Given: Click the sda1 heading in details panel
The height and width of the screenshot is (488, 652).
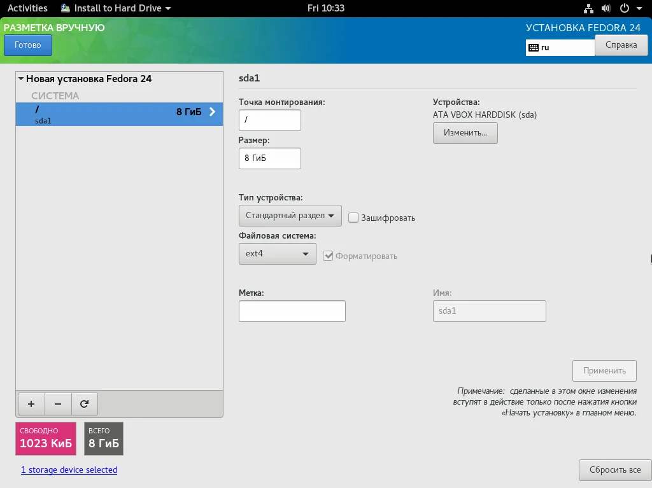Looking at the screenshot, I should click(249, 78).
